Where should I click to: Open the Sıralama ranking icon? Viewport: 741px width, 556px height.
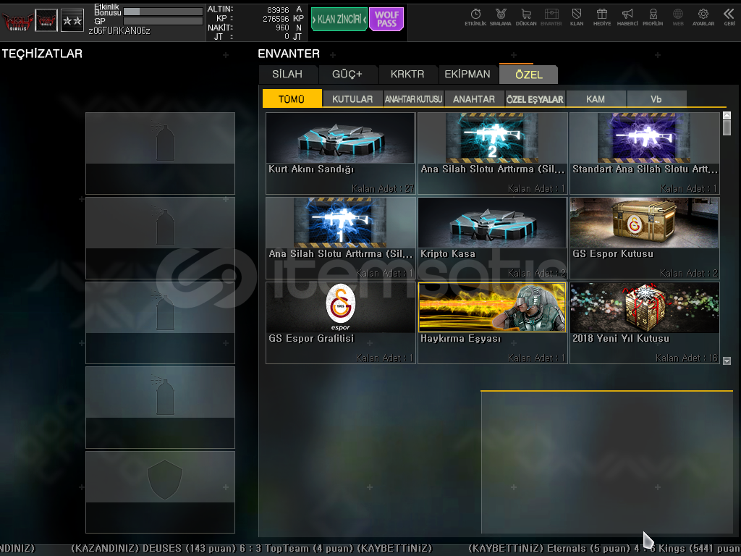point(500,16)
